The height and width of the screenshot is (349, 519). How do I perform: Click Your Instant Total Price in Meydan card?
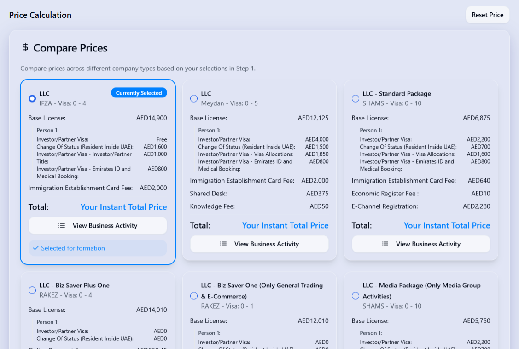pos(286,225)
